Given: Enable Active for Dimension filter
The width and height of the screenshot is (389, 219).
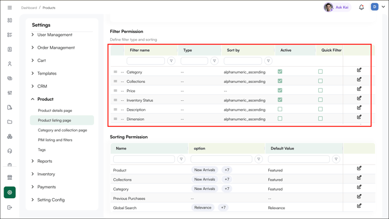Looking at the screenshot, I should pos(280,119).
